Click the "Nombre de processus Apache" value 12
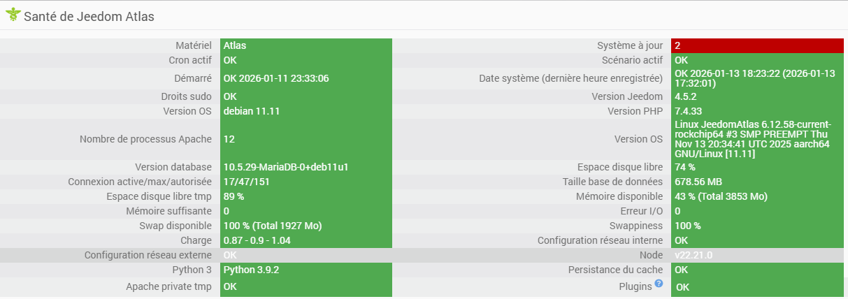The image size is (848, 299). click(x=229, y=139)
